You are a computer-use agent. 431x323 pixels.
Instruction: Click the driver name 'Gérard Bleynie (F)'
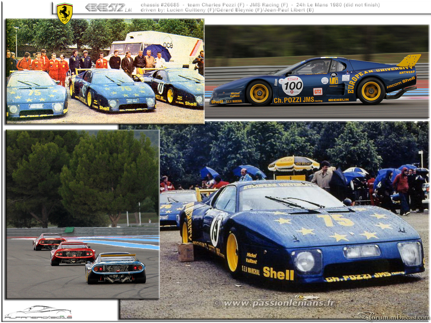[239, 10]
